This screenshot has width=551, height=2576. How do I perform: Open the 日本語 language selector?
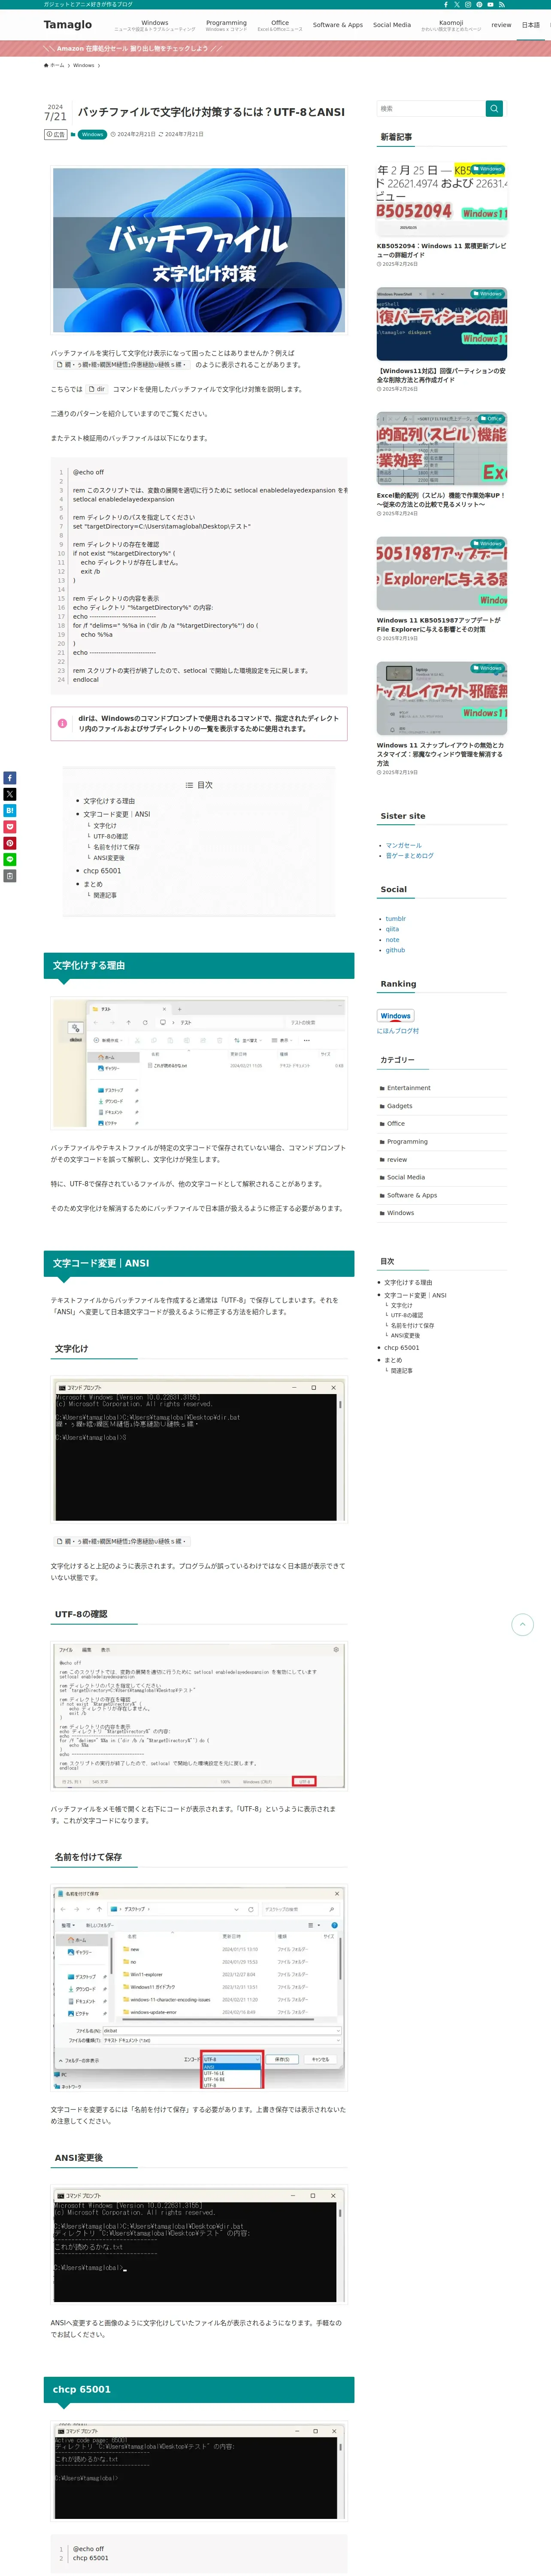(x=530, y=25)
